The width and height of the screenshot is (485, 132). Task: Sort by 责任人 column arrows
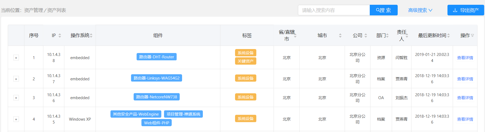(407, 36)
